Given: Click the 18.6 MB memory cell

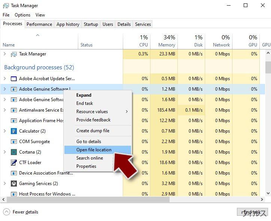Looking at the screenshot, I should (164, 163).
